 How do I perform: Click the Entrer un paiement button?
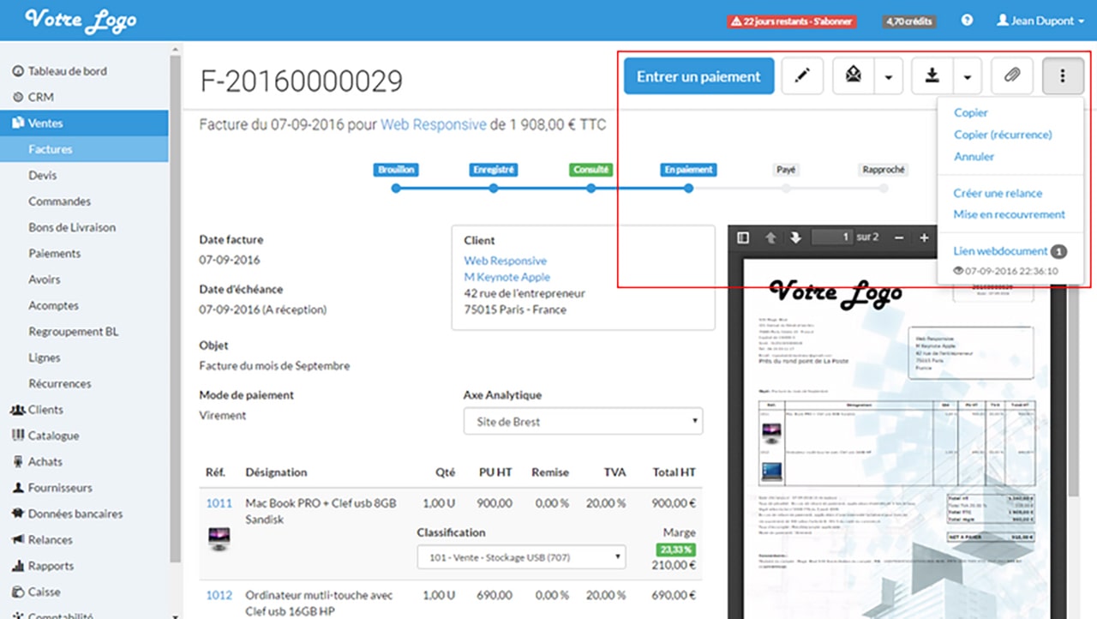coord(699,76)
